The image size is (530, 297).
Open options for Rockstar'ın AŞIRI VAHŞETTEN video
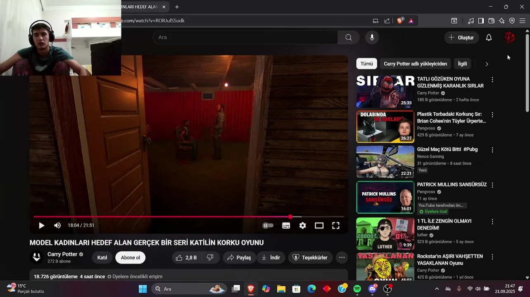[x=492, y=257]
